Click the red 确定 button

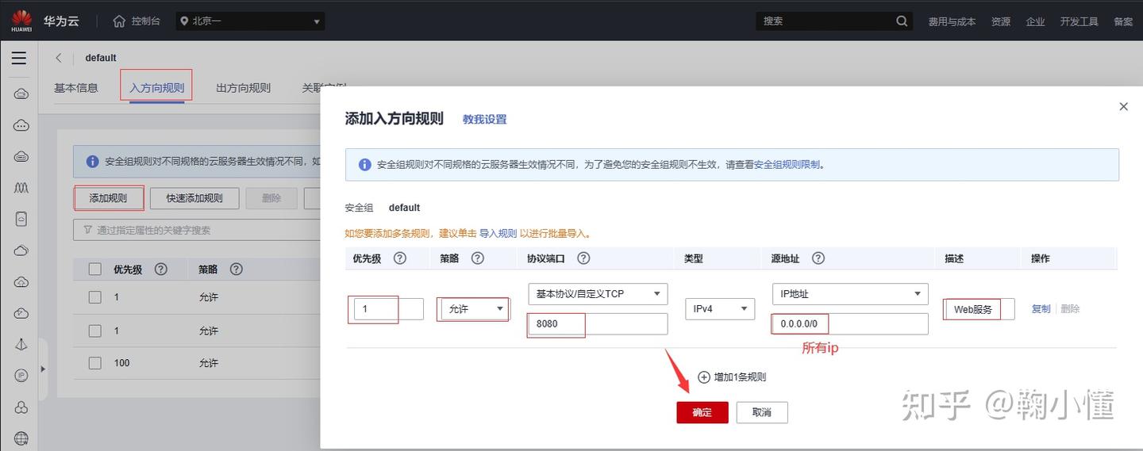point(702,412)
